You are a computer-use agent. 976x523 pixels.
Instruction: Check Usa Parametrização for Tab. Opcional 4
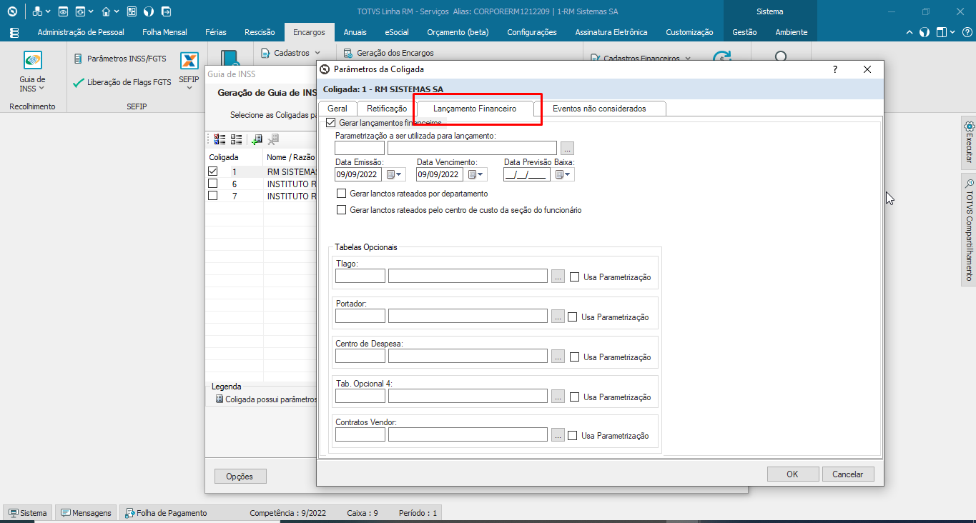(x=574, y=397)
